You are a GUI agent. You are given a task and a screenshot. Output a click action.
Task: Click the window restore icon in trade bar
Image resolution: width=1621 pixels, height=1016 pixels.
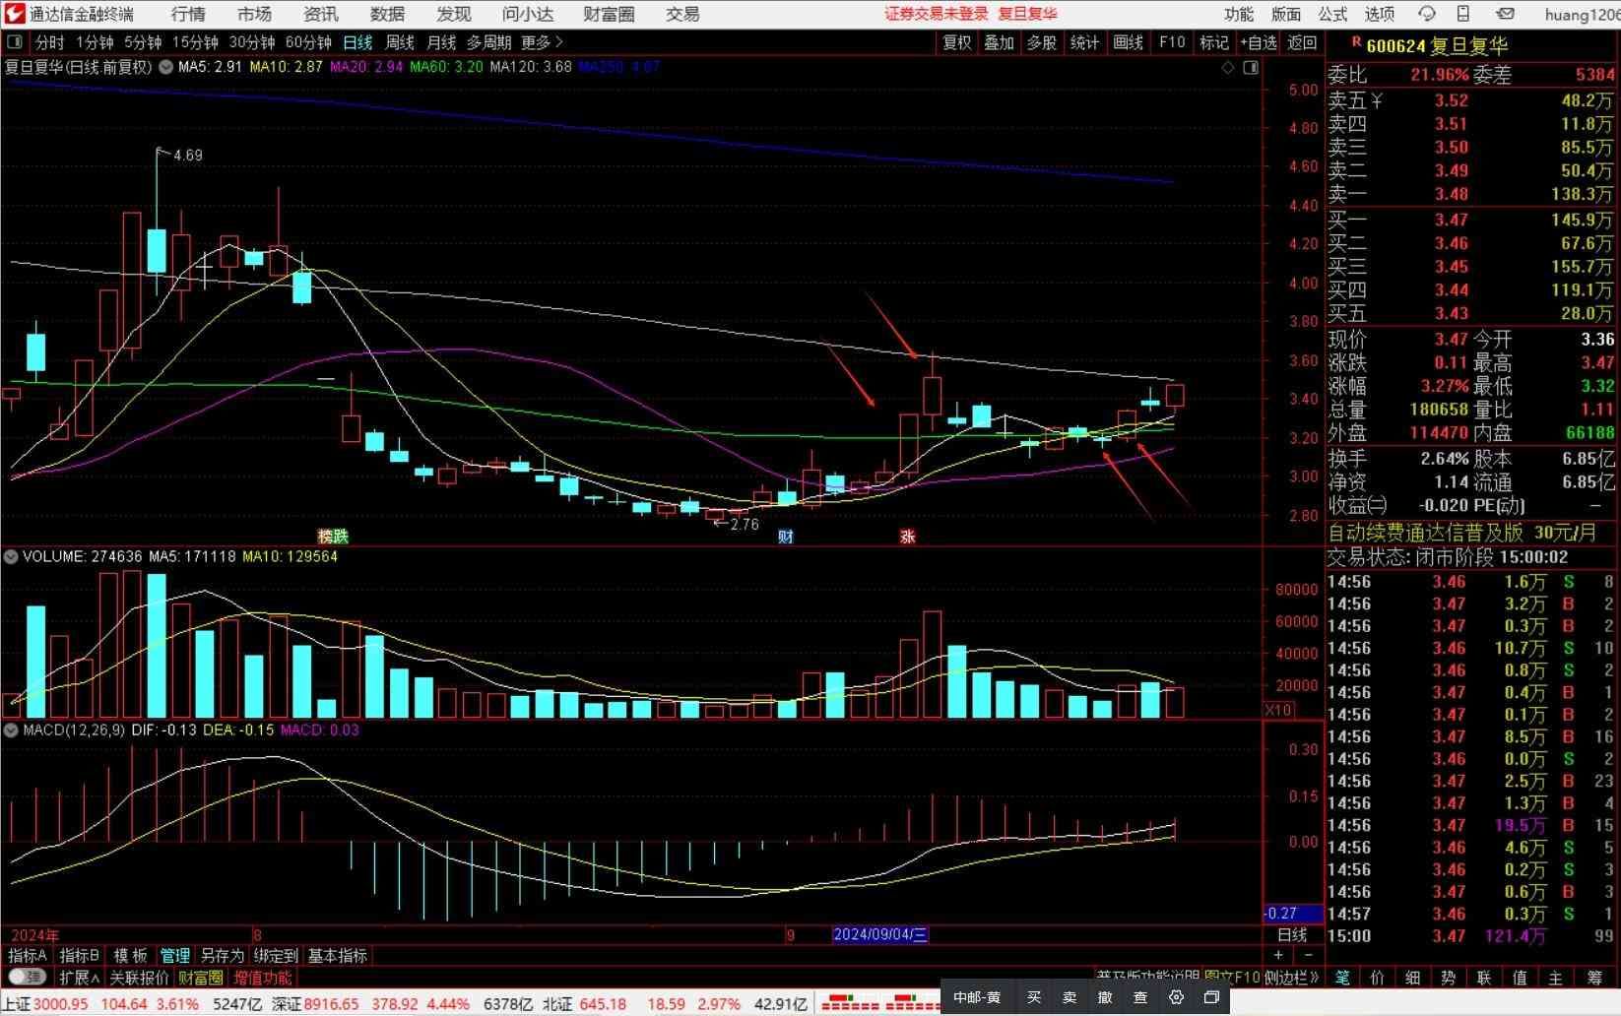(x=1211, y=997)
